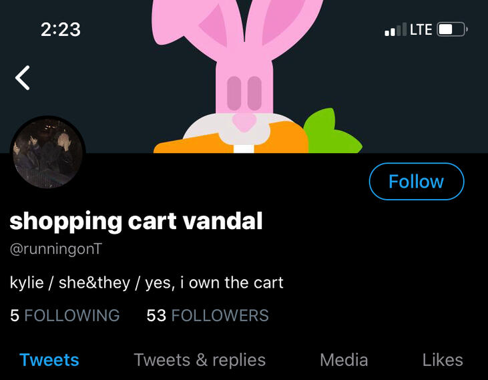Screen dimensions: 488x380
Task: Open the circular profile avatar photo
Action: 47,154
